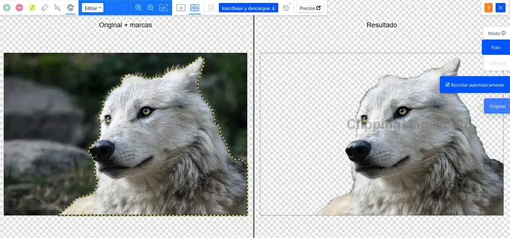Zoom in with the magnifier plus icon
The height and width of the screenshot is (238, 510).
point(139,7)
